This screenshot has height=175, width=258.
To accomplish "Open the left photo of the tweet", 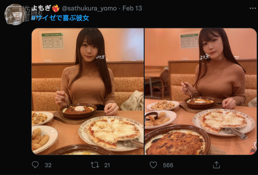I will click(x=88, y=91).
